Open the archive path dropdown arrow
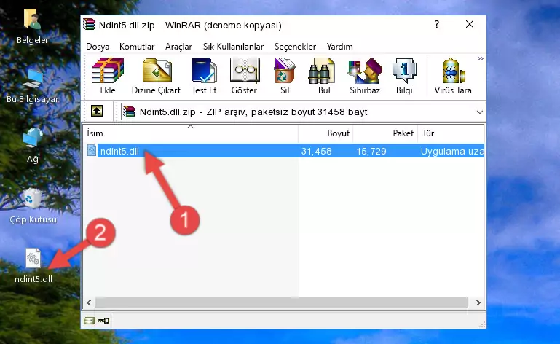The width and height of the screenshot is (560, 344). tap(480, 112)
